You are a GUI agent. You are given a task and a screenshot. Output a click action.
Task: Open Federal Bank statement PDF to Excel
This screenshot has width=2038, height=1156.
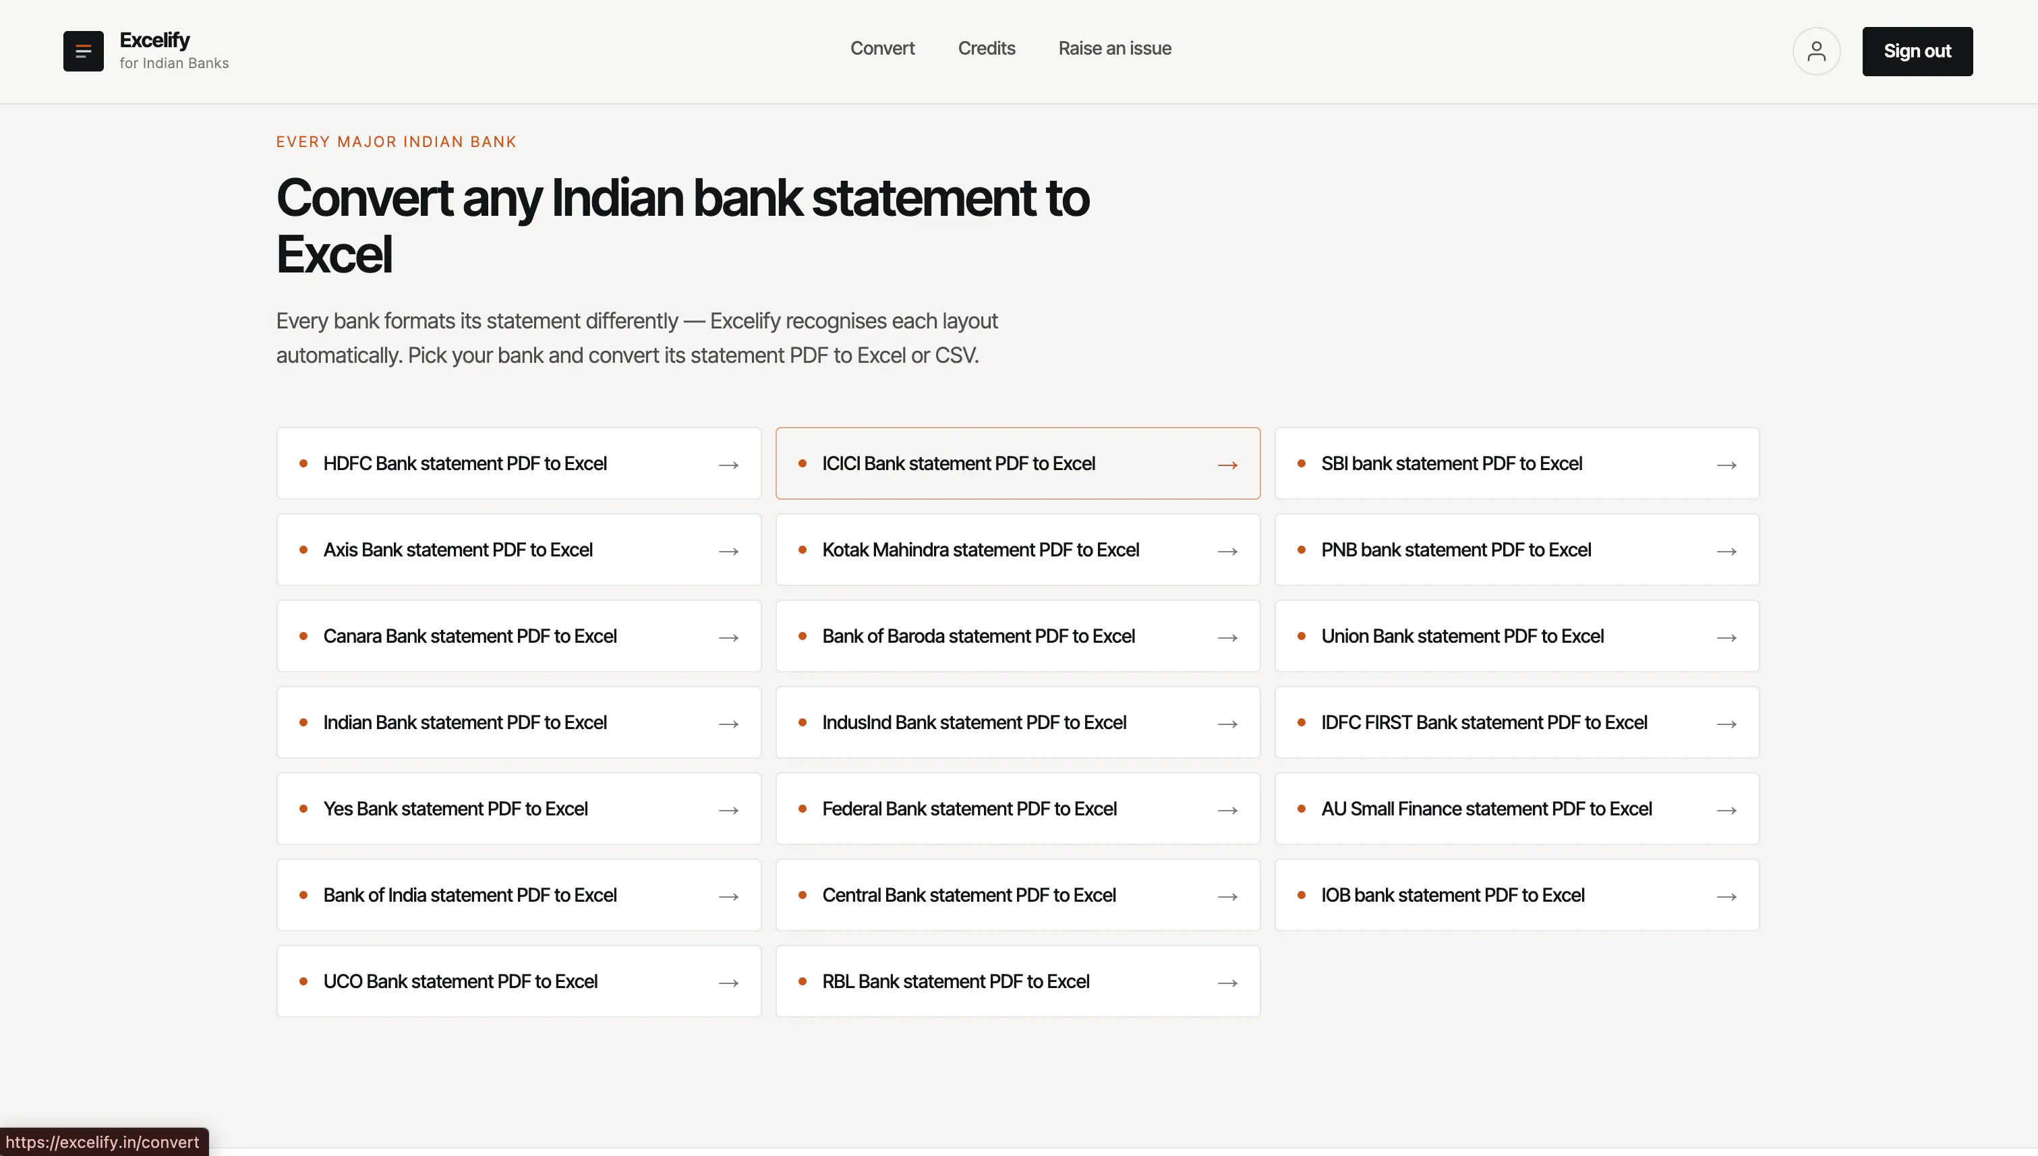[x=1018, y=808]
